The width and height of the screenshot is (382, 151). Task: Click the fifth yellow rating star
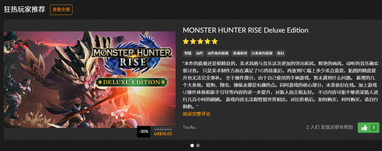pos(215,42)
